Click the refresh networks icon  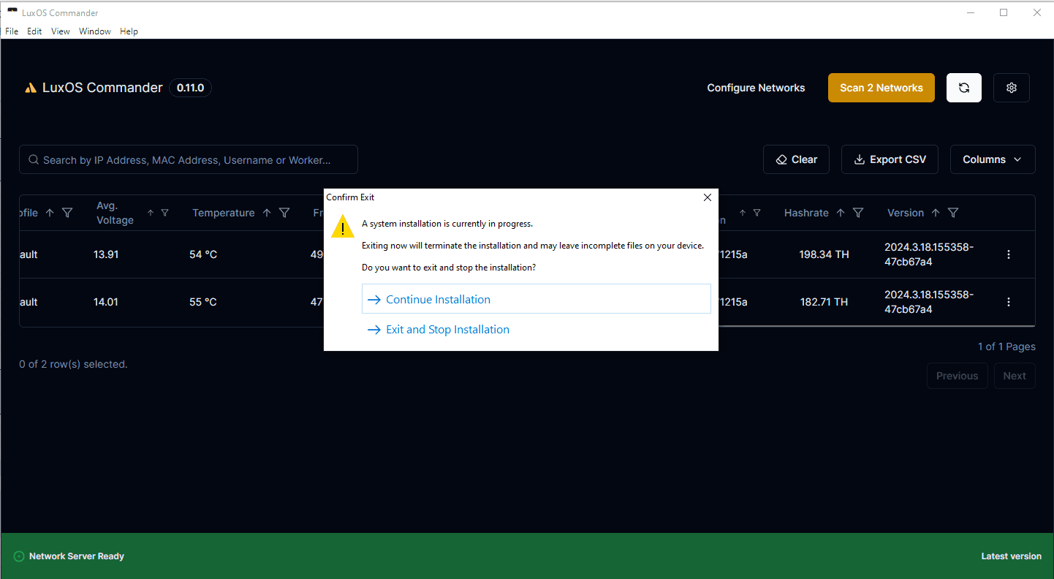(x=963, y=87)
